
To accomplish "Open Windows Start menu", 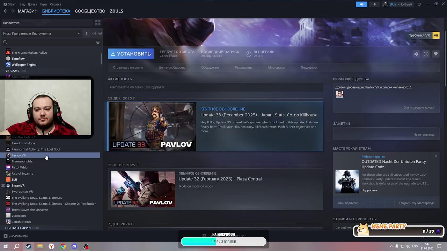I will (x=6, y=246).
